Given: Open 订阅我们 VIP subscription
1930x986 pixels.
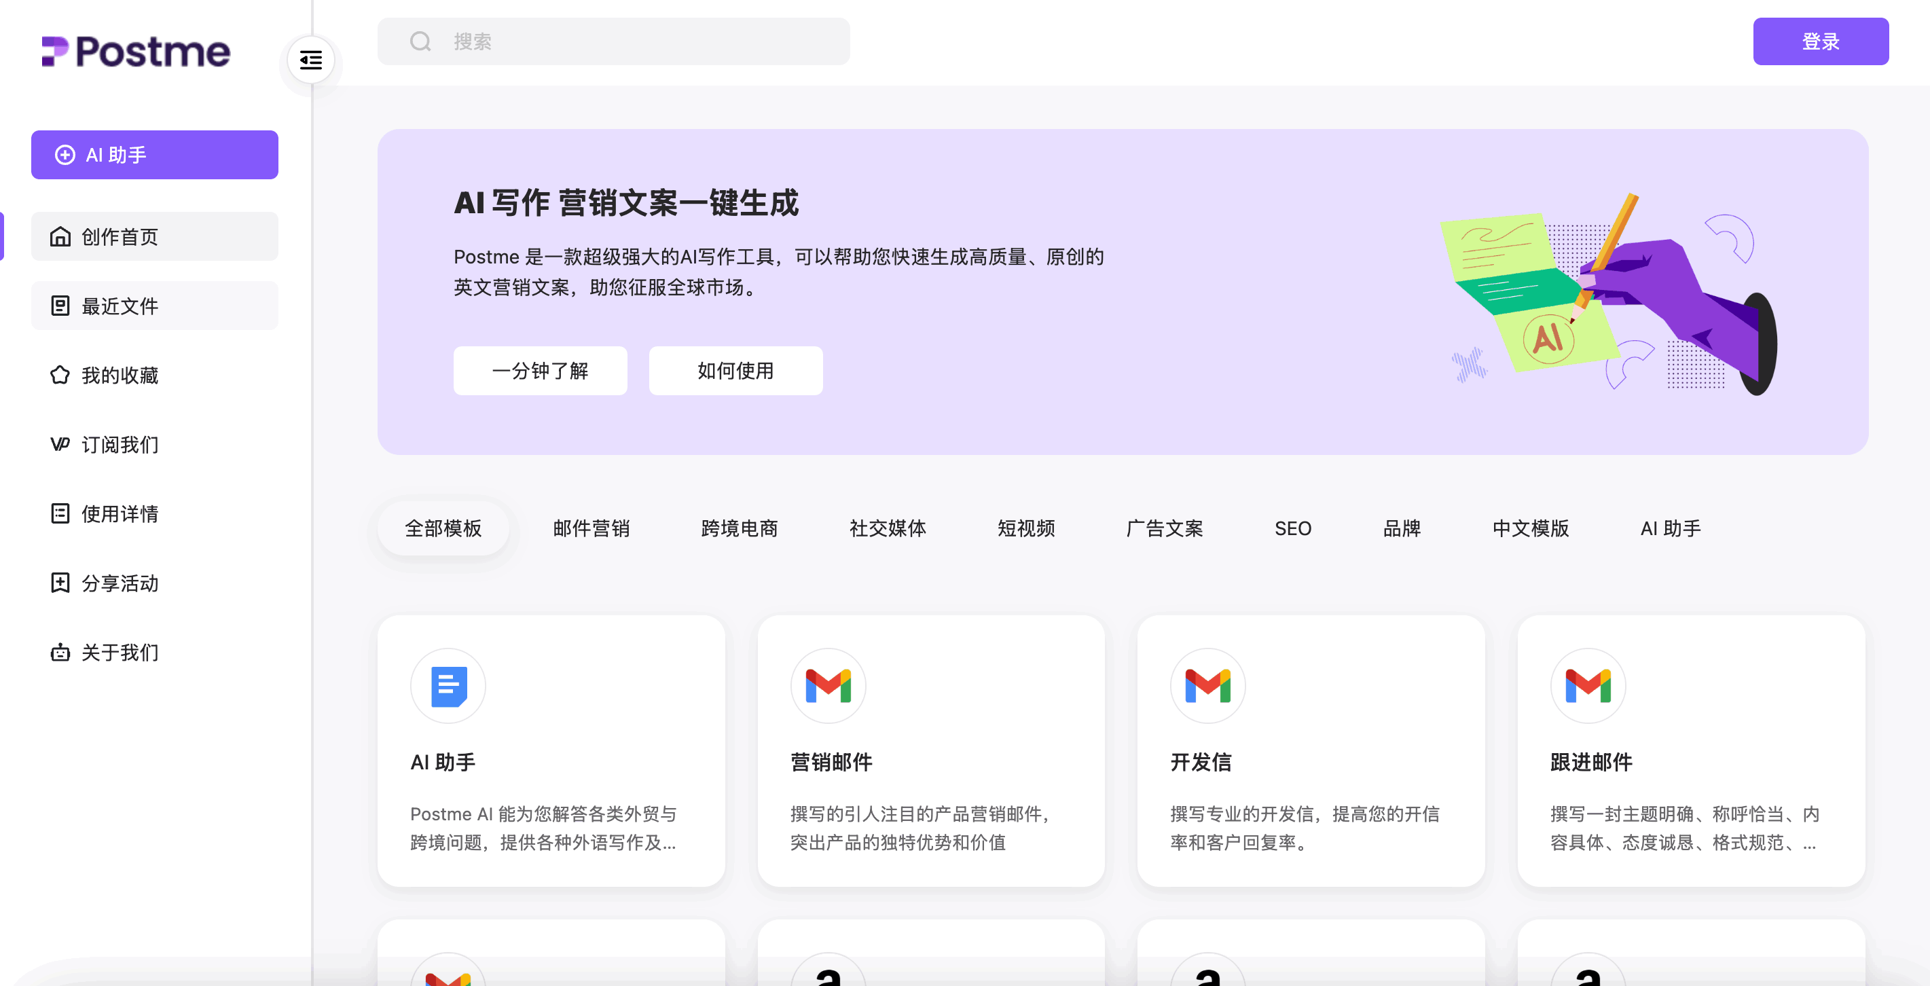Looking at the screenshot, I should tap(154, 444).
